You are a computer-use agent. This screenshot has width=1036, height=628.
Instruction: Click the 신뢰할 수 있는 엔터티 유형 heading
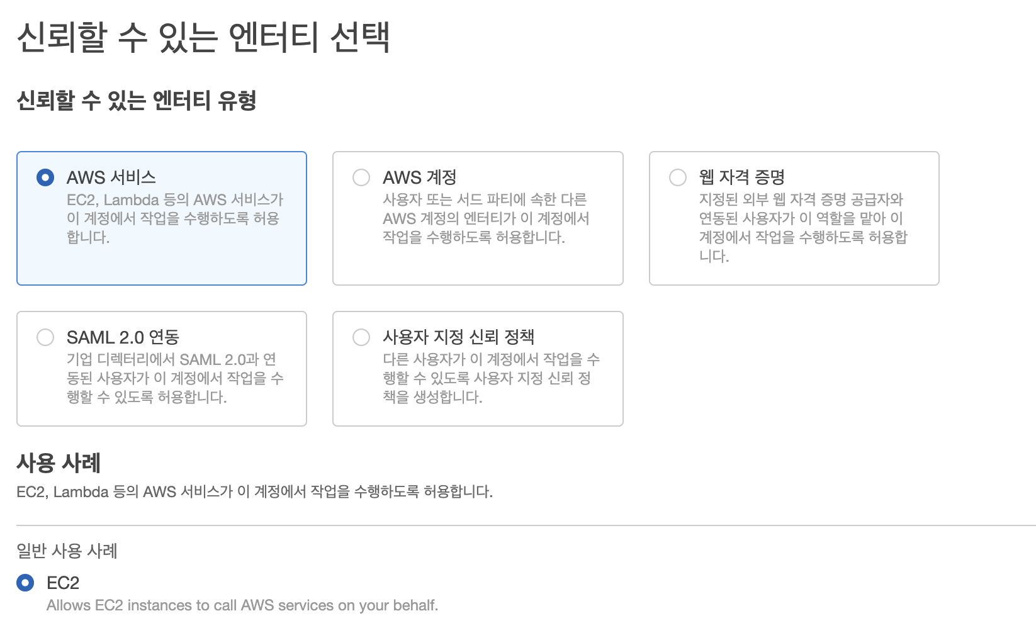[137, 101]
